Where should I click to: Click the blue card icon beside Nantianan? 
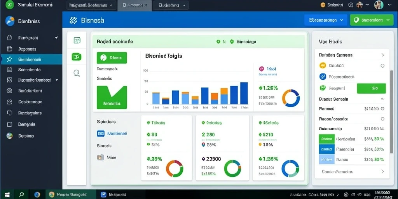click(x=101, y=133)
